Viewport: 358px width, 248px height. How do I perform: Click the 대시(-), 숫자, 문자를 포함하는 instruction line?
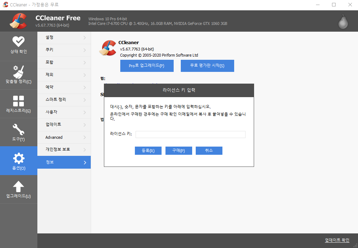click(160, 107)
